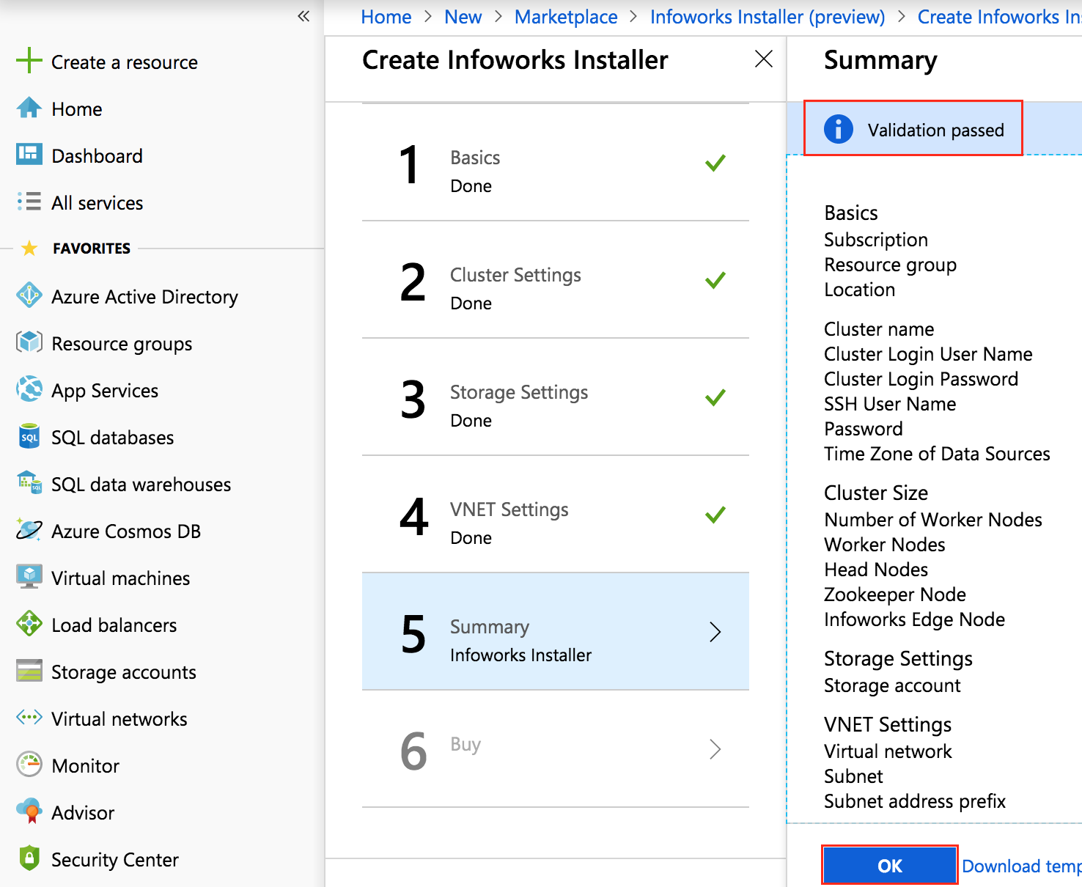
Task: Open Azure Active Directory in the sidebar
Action: 144,297
